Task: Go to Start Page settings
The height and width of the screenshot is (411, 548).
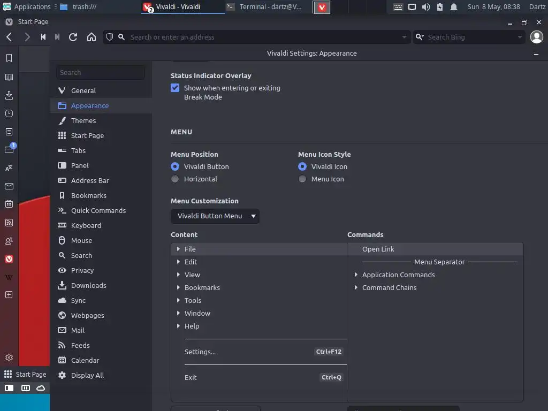Action: pyautogui.click(x=101, y=135)
